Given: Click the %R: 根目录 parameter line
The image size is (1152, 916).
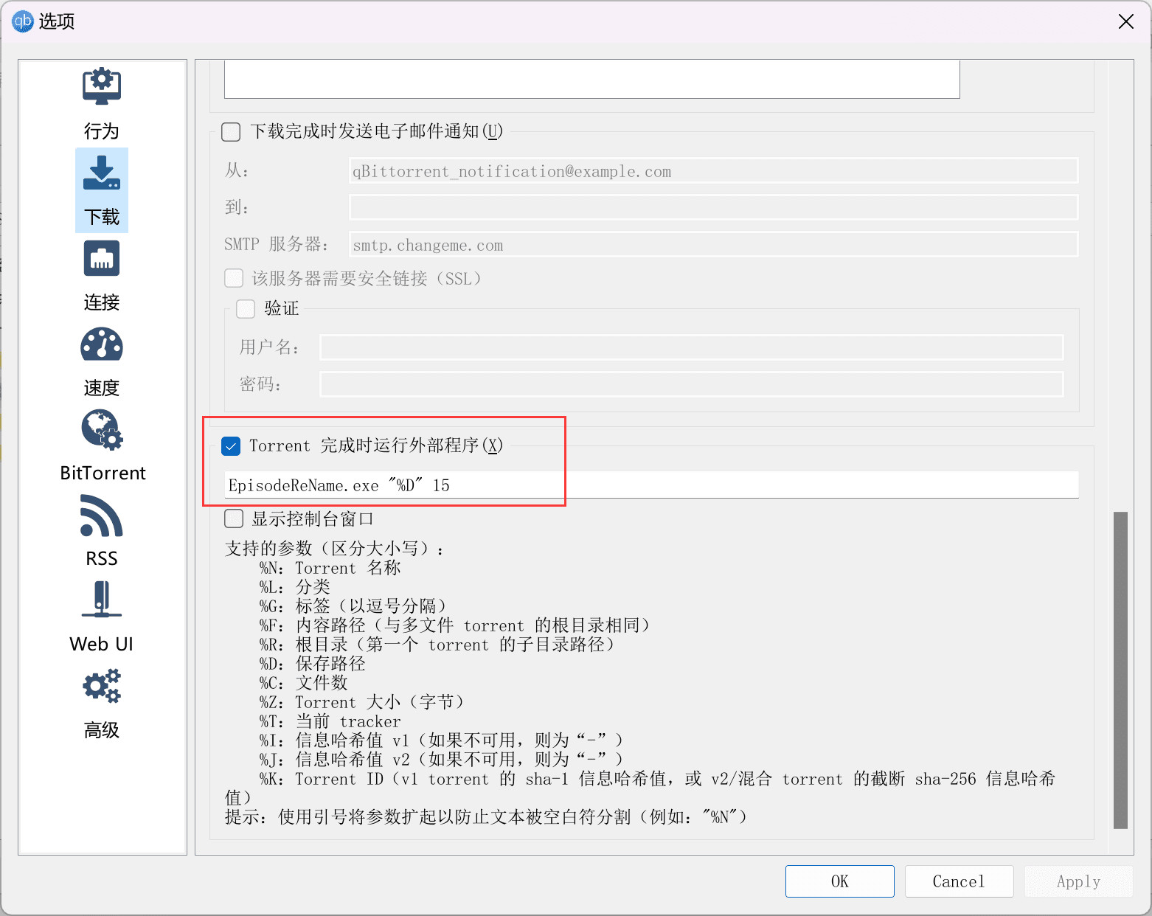Looking at the screenshot, I should tap(438, 645).
